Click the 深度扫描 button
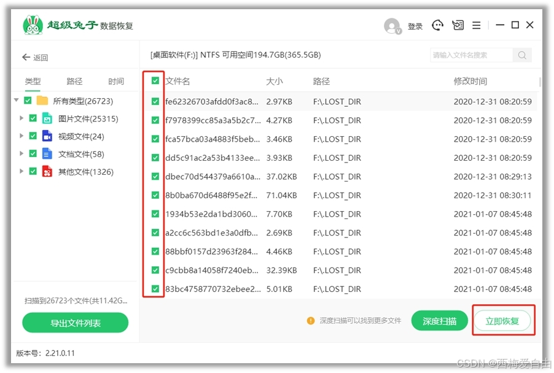 point(440,321)
